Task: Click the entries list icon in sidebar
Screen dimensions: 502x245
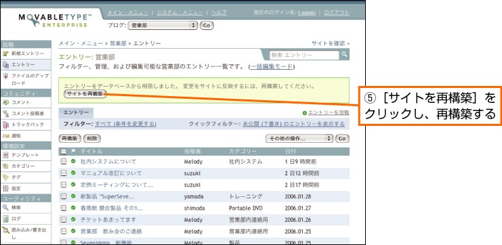Action: coord(5,65)
